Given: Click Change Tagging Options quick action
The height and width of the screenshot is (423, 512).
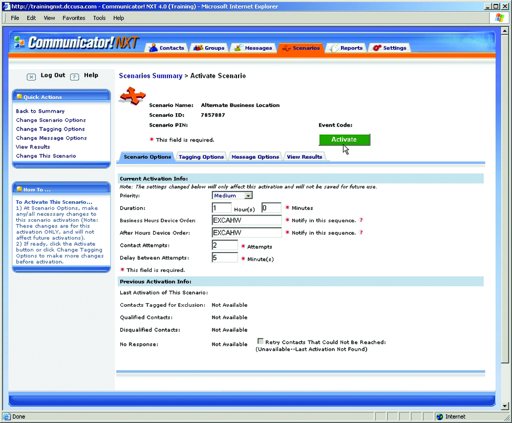Looking at the screenshot, I should coord(50,129).
